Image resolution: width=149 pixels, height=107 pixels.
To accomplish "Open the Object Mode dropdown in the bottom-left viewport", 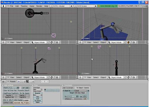I will tap(40, 77).
